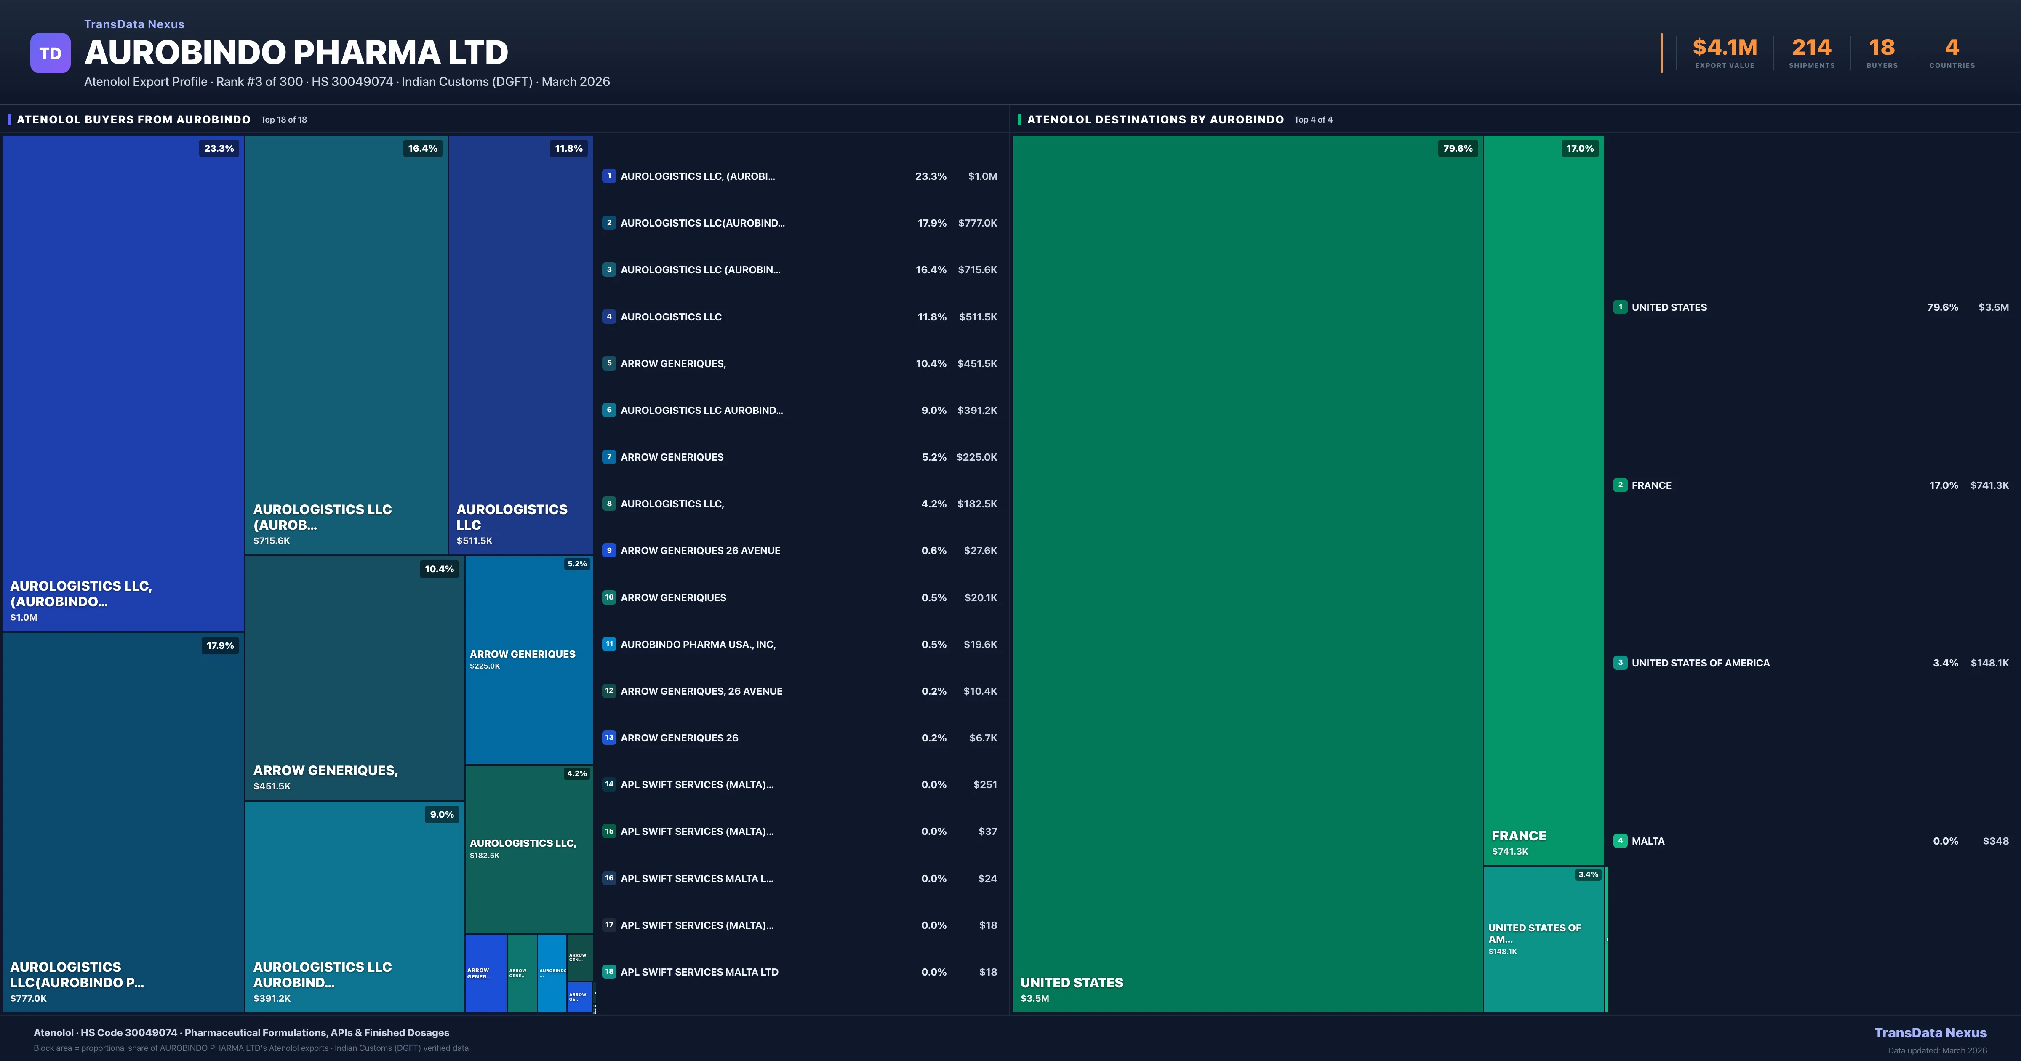Click the TransData Nexus footer link
The width and height of the screenshot is (2021, 1061).
pyautogui.click(x=1930, y=1033)
